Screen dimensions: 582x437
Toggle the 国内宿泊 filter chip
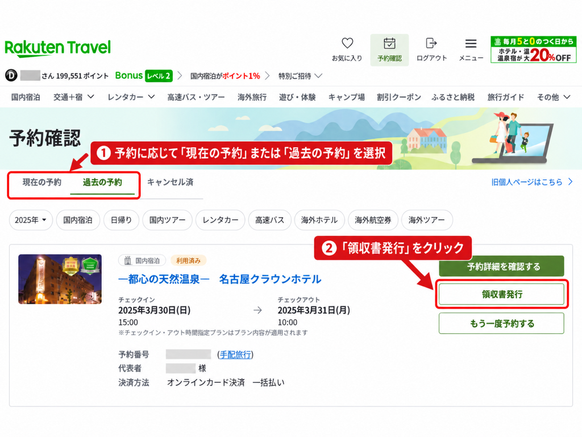click(x=77, y=220)
